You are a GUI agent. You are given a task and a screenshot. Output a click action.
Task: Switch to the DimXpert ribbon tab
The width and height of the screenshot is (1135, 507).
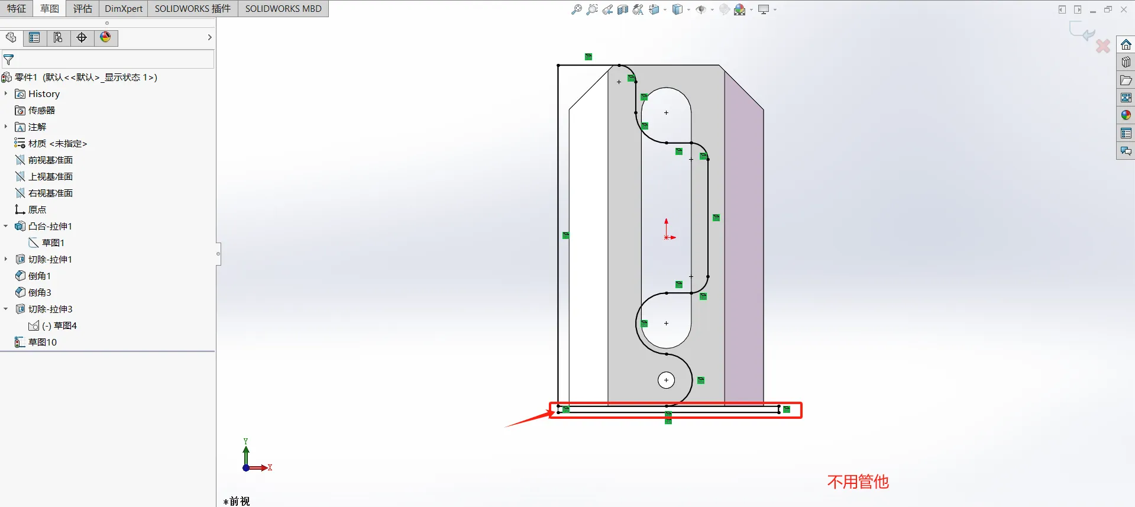click(x=124, y=8)
